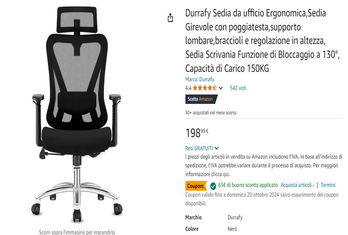Open the Resi GRATUITI returns link
348x235 pixels.
coord(199,148)
